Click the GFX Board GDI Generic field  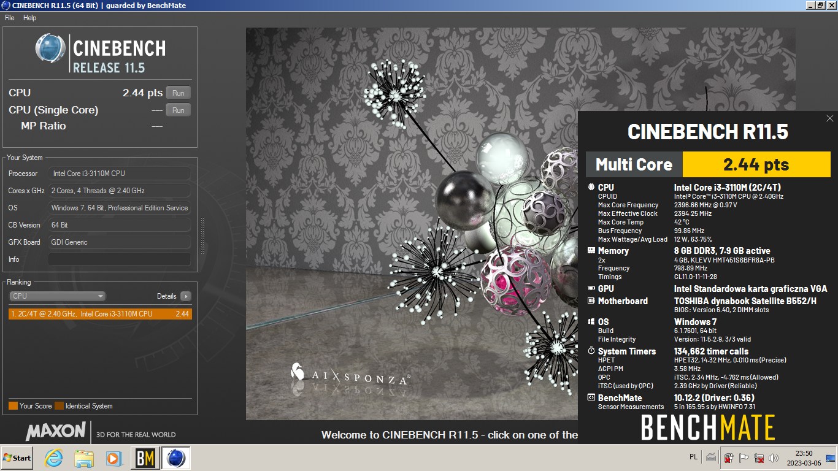pos(119,242)
